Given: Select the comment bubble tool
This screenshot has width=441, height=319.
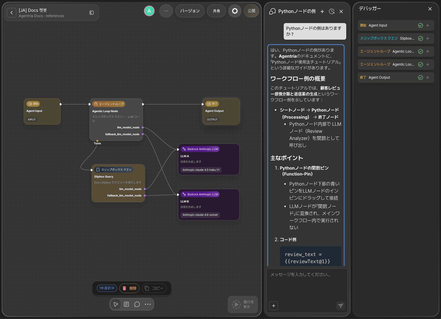Looking at the screenshot, I should pos(137,304).
